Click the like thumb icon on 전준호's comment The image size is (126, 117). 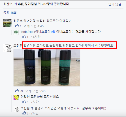point(17,26)
